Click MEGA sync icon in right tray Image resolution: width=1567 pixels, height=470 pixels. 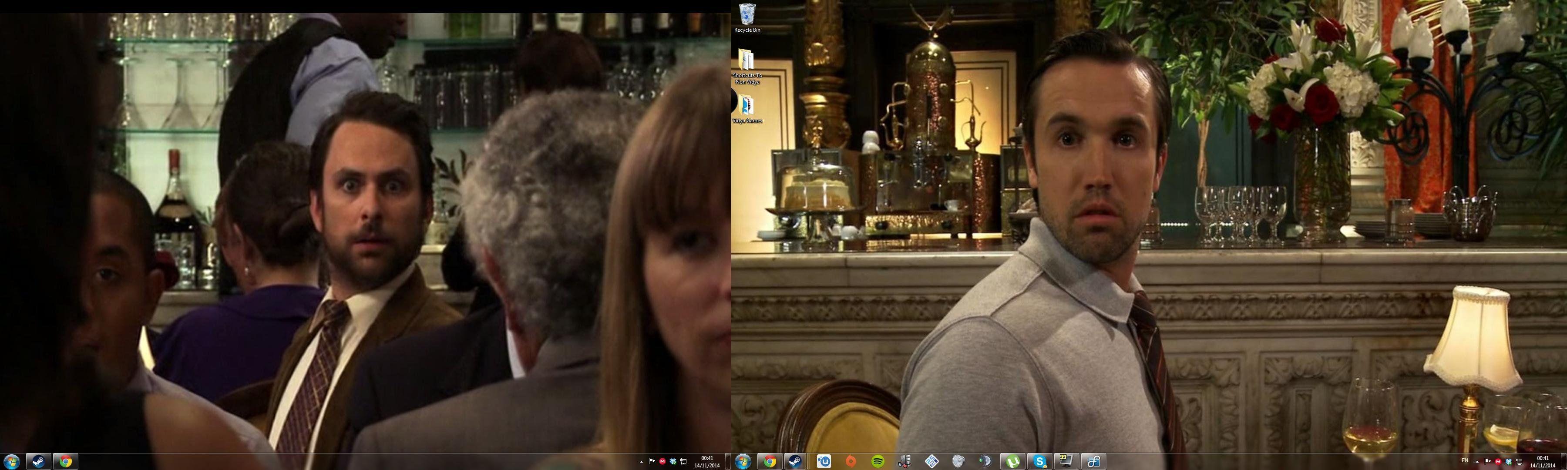[1498, 462]
